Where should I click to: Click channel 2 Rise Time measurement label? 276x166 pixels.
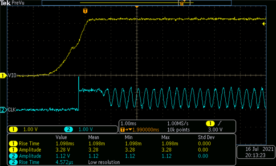coord(29,162)
